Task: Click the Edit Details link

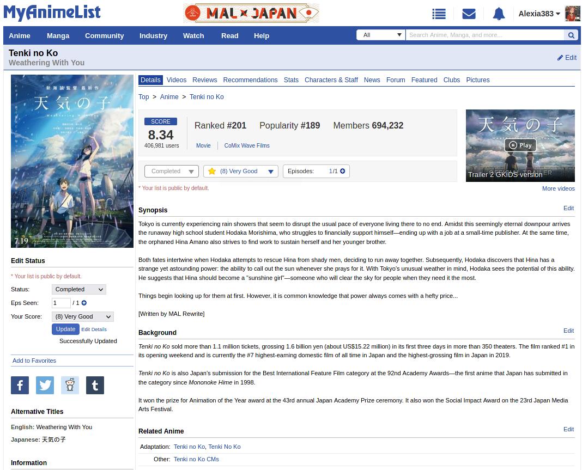Action: click(94, 329)
